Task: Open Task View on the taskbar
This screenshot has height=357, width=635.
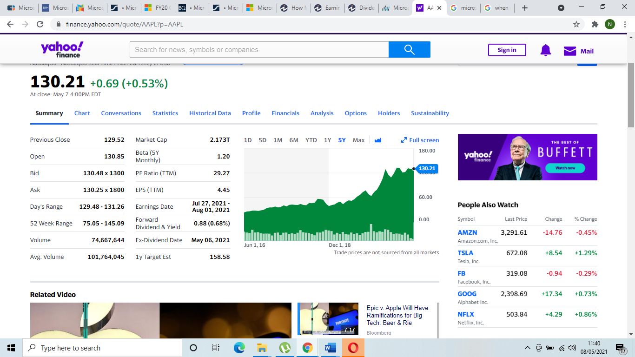Action: click(x=215, y=348)
